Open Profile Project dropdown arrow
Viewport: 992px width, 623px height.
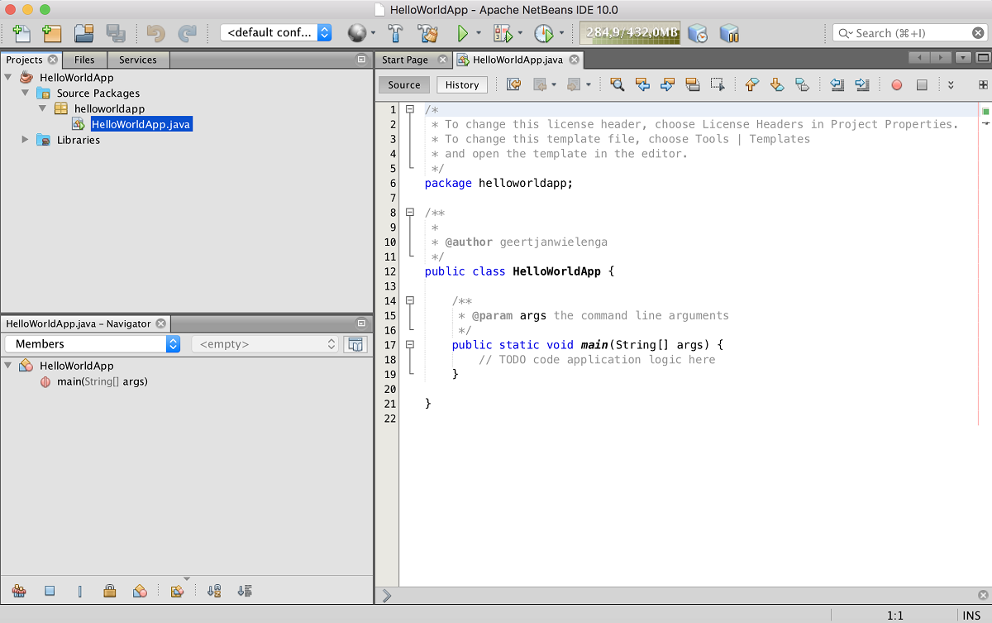point(561,34)
